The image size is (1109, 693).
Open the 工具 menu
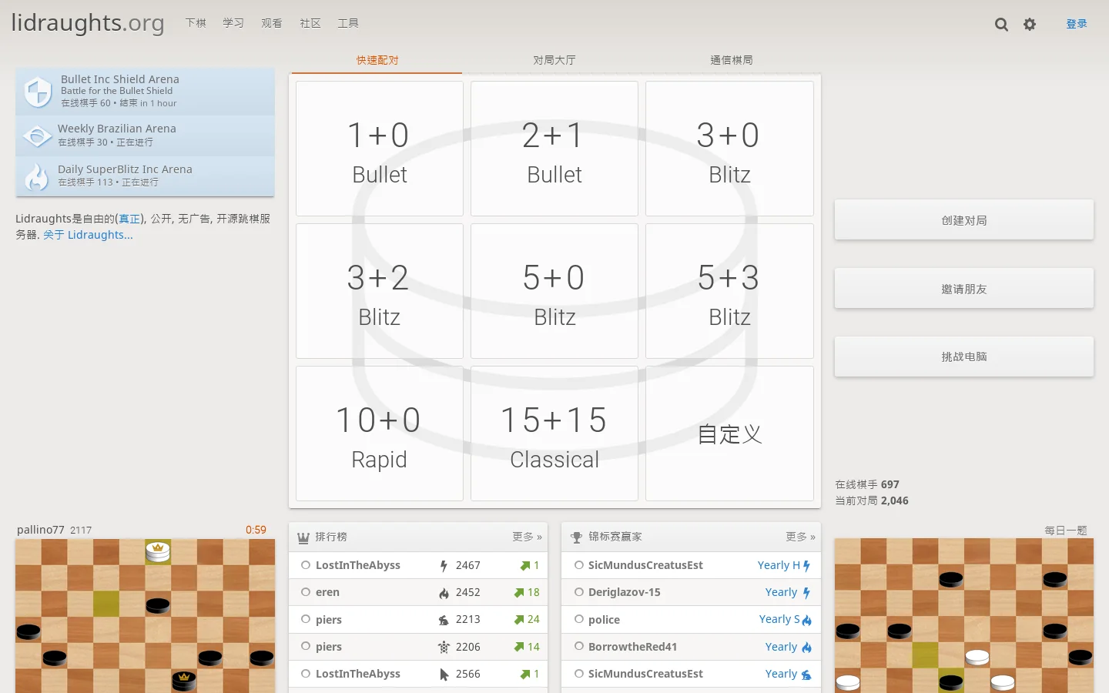coord(348,23)
